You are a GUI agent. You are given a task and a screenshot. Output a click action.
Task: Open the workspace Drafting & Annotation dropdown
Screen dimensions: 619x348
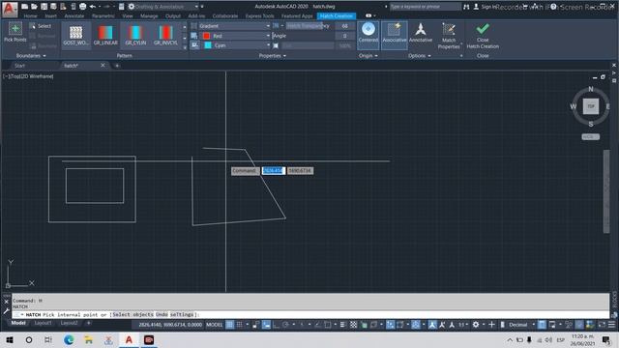[x=163, y=7]
